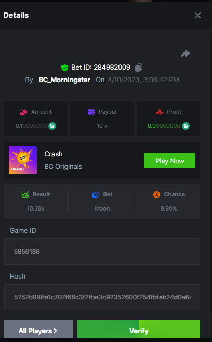This screenshot has width=212, height=342.
Task: Click the orange Chance percent icon
Action: pyautogui.click(x=156, y=194)
